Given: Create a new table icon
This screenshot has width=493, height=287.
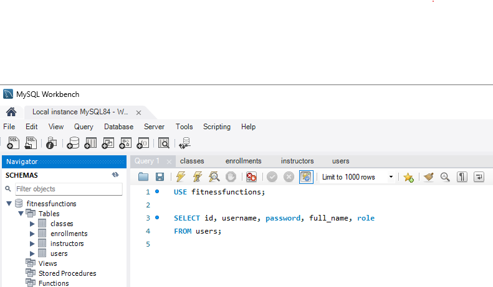Looking at the screenshot, I should (x=90, y=143).
